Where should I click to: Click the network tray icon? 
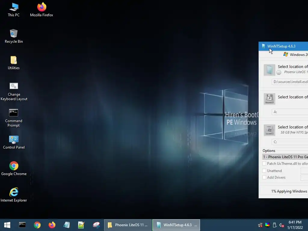[260, 225]
